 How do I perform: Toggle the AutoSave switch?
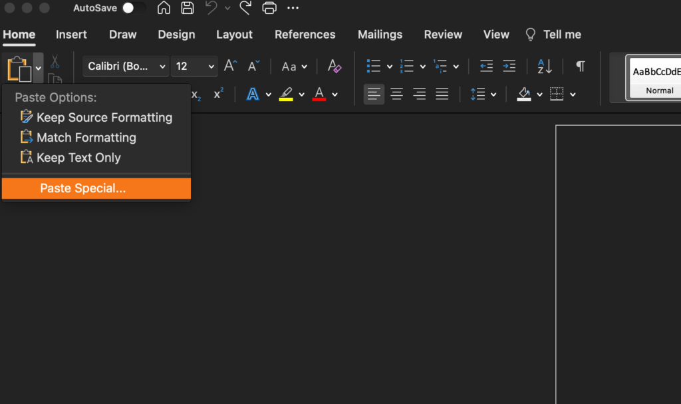pos(134,8)
